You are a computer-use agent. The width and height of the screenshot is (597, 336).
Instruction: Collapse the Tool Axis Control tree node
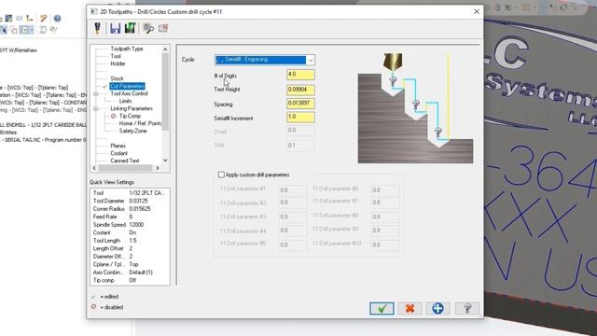pos(96,93)
